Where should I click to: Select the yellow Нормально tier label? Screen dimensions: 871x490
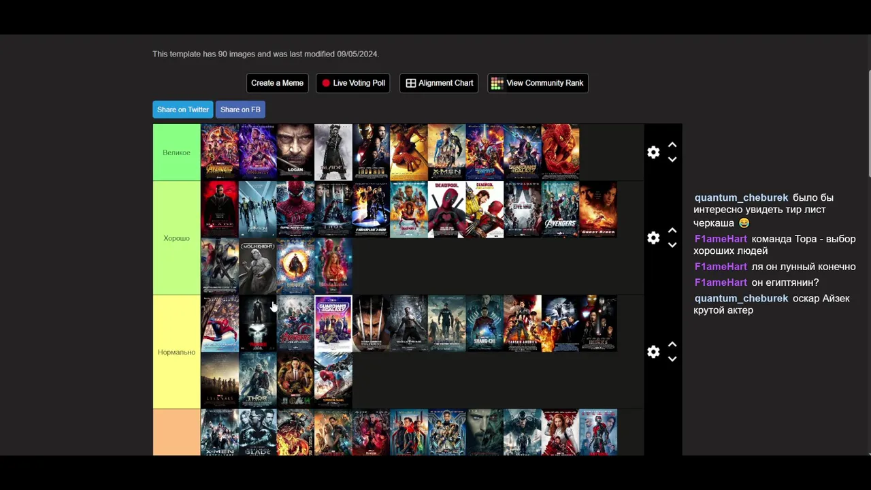(177, 352)
